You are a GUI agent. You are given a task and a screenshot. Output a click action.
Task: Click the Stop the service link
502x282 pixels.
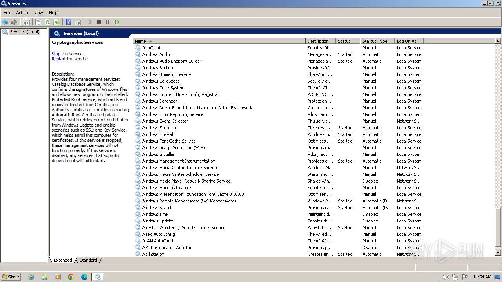coord(56,54)
